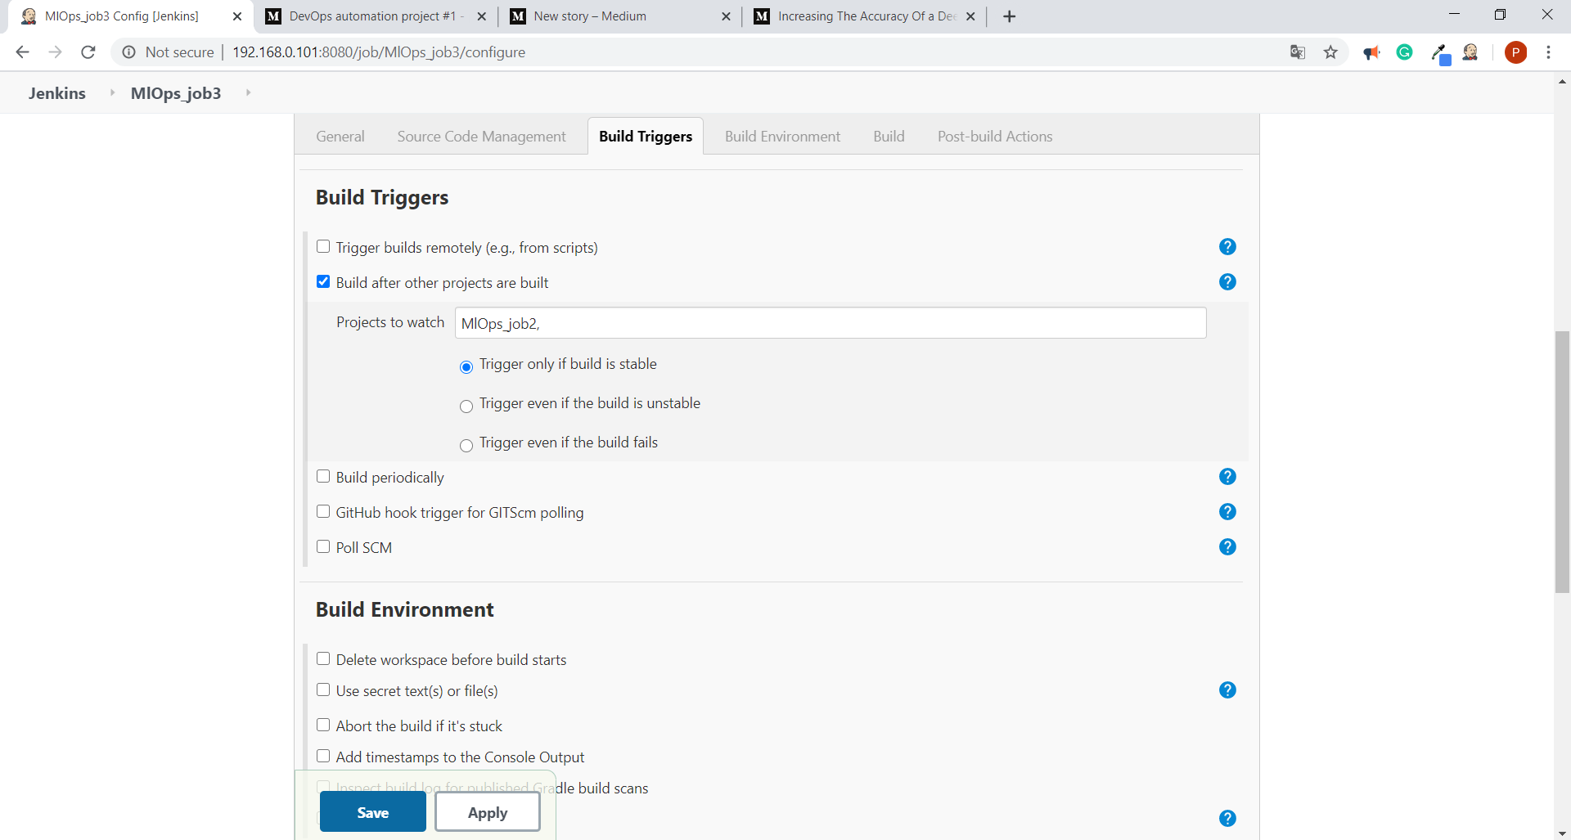1571x840 pixels.
Task: Switch to Source Code Management tab
Action: tap(481, 137)
